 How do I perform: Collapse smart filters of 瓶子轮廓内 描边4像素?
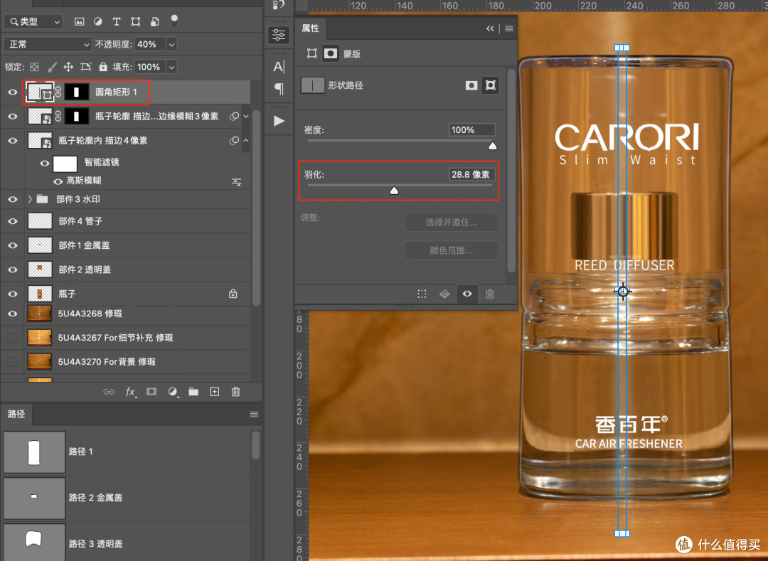[x=246, y=141]
